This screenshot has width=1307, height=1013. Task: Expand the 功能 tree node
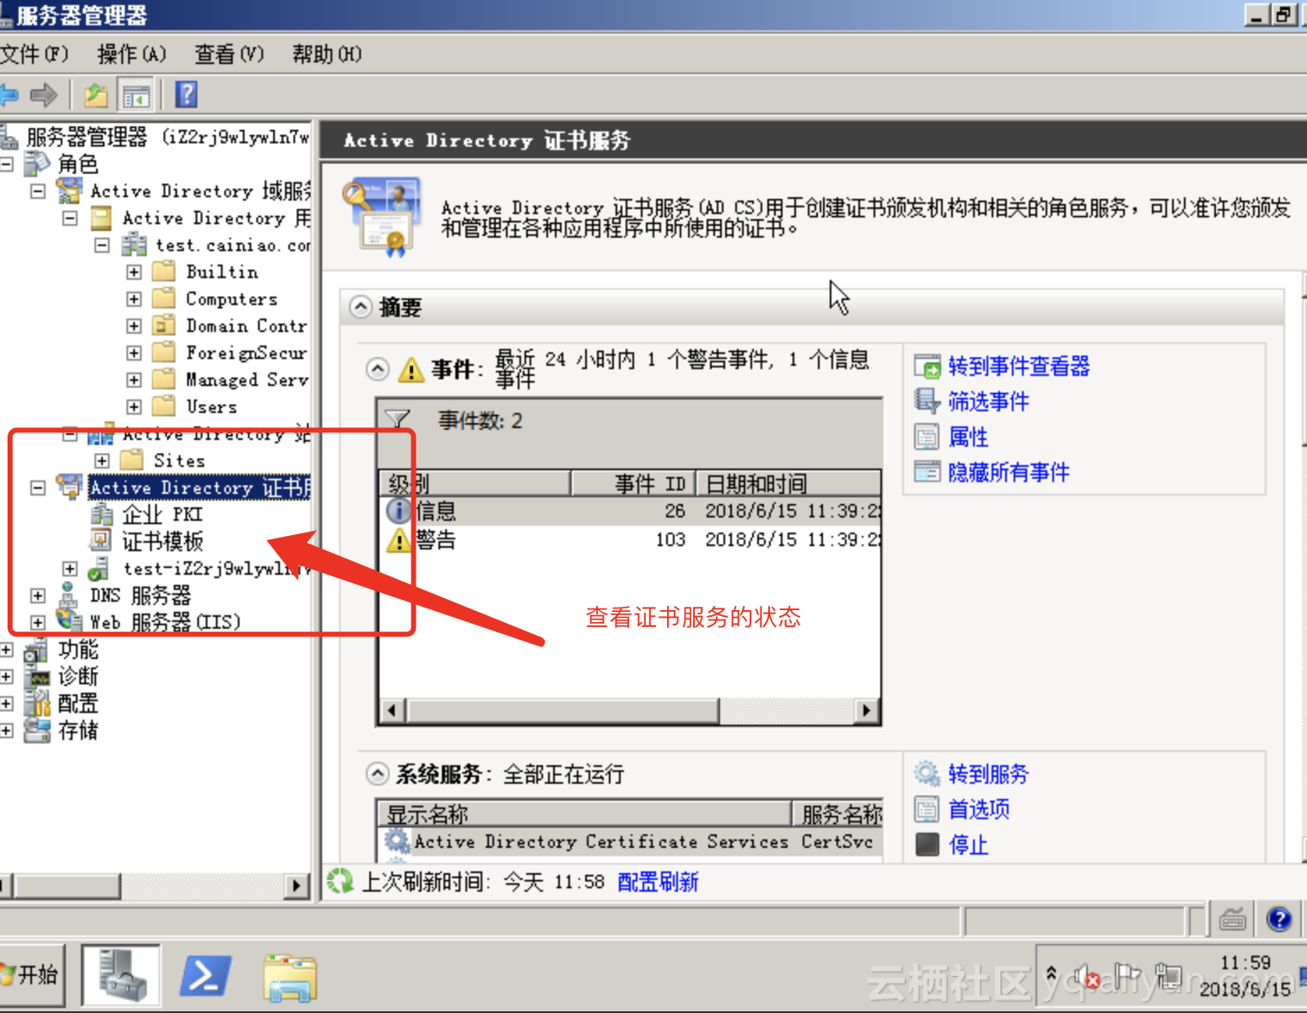(6, 650)
